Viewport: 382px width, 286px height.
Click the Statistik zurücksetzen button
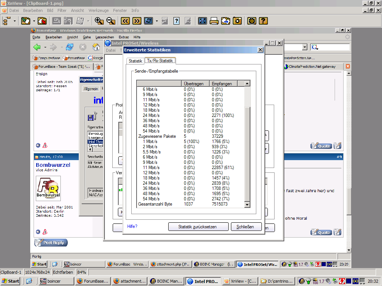pyautogui.click(x=198, y=227)
